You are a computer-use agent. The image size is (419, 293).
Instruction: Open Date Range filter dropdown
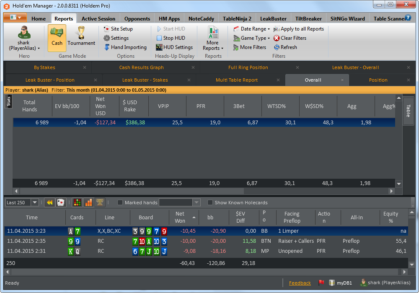[251, 29]
